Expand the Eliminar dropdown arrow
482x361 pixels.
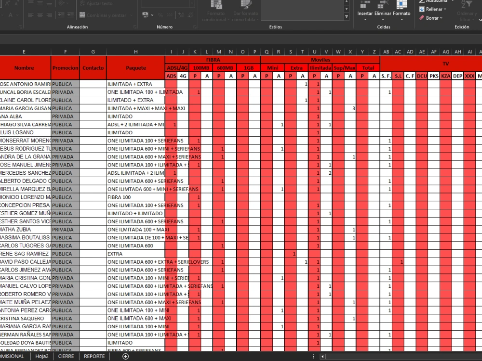click(x=383, y=20)
